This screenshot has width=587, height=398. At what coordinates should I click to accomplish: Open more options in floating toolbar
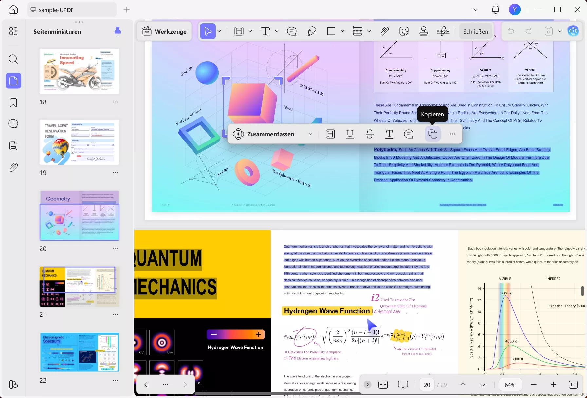(452, 134)
